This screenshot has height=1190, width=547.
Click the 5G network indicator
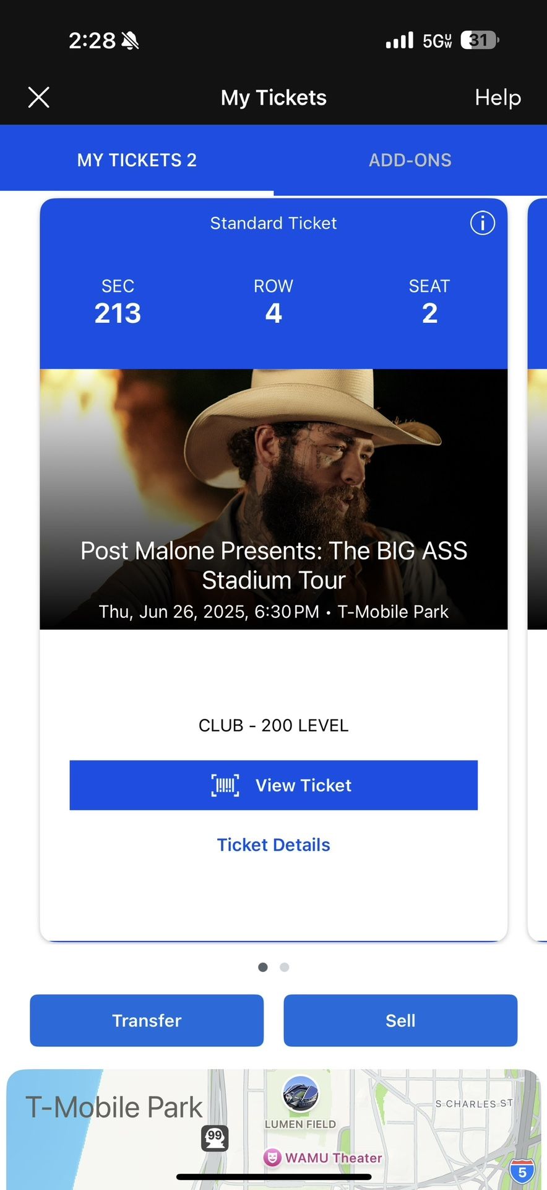[437, 39]
